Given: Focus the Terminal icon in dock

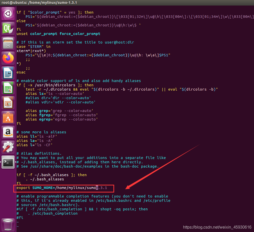Looking at the screenshot, I should tap(8, 162).
